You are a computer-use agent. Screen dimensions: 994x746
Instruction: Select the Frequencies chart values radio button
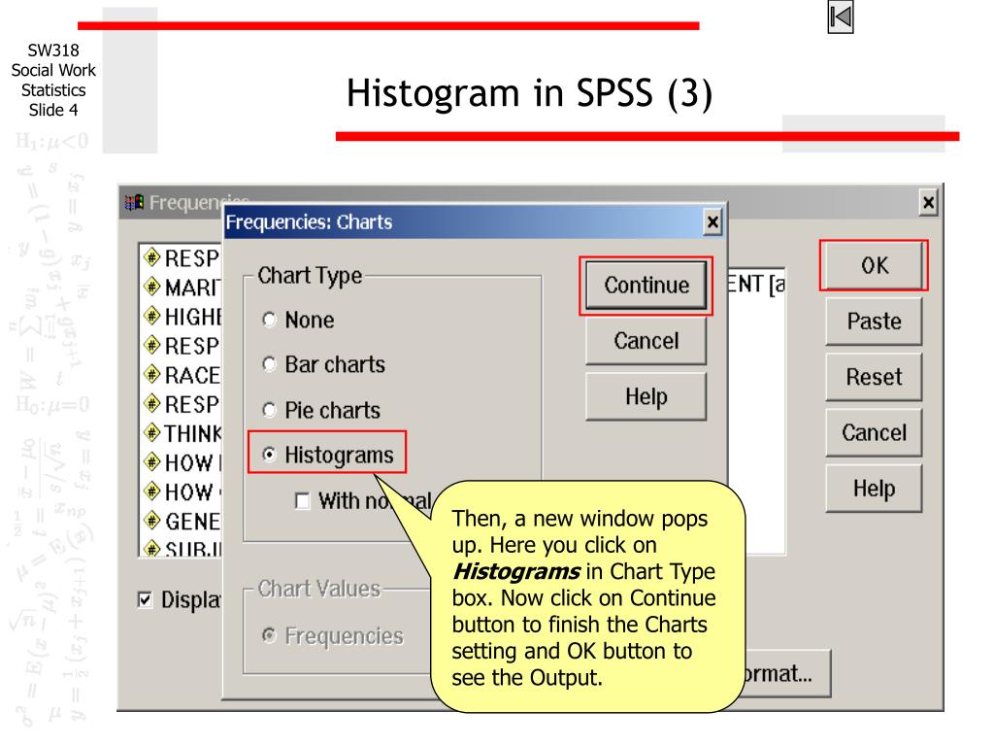coord(270,635)
